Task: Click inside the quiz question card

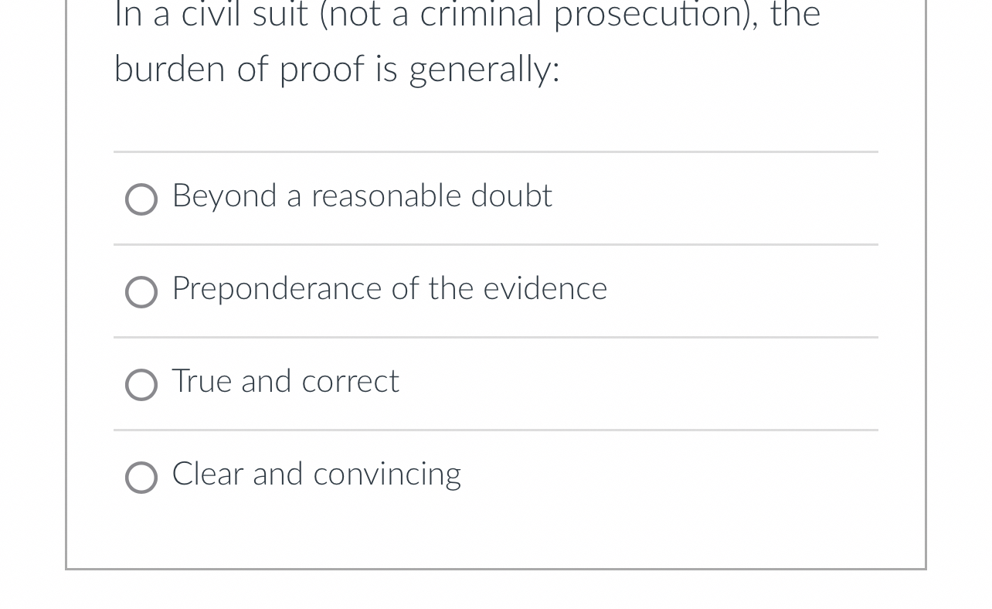Action: [x=494, y=309]
